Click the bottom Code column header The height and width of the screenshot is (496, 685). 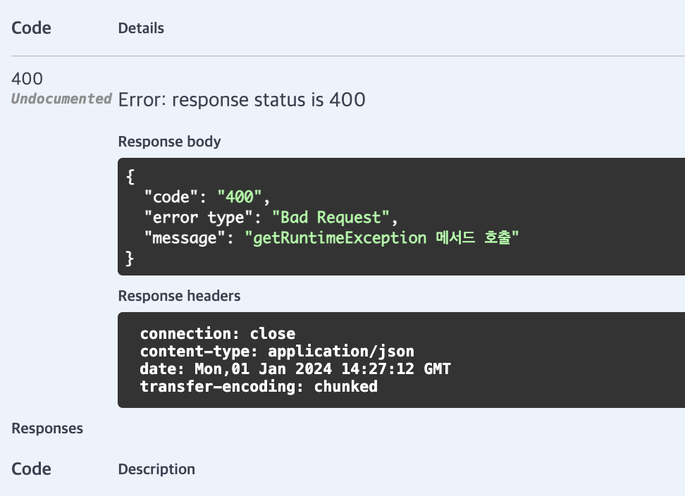pos(31,469)
